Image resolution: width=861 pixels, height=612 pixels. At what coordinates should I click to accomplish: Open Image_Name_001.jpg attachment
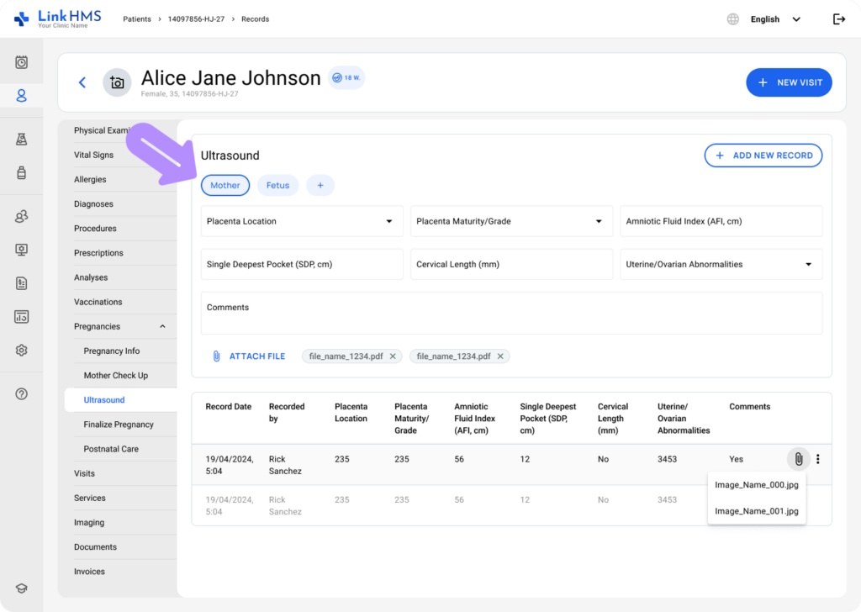tap(757, 511)
